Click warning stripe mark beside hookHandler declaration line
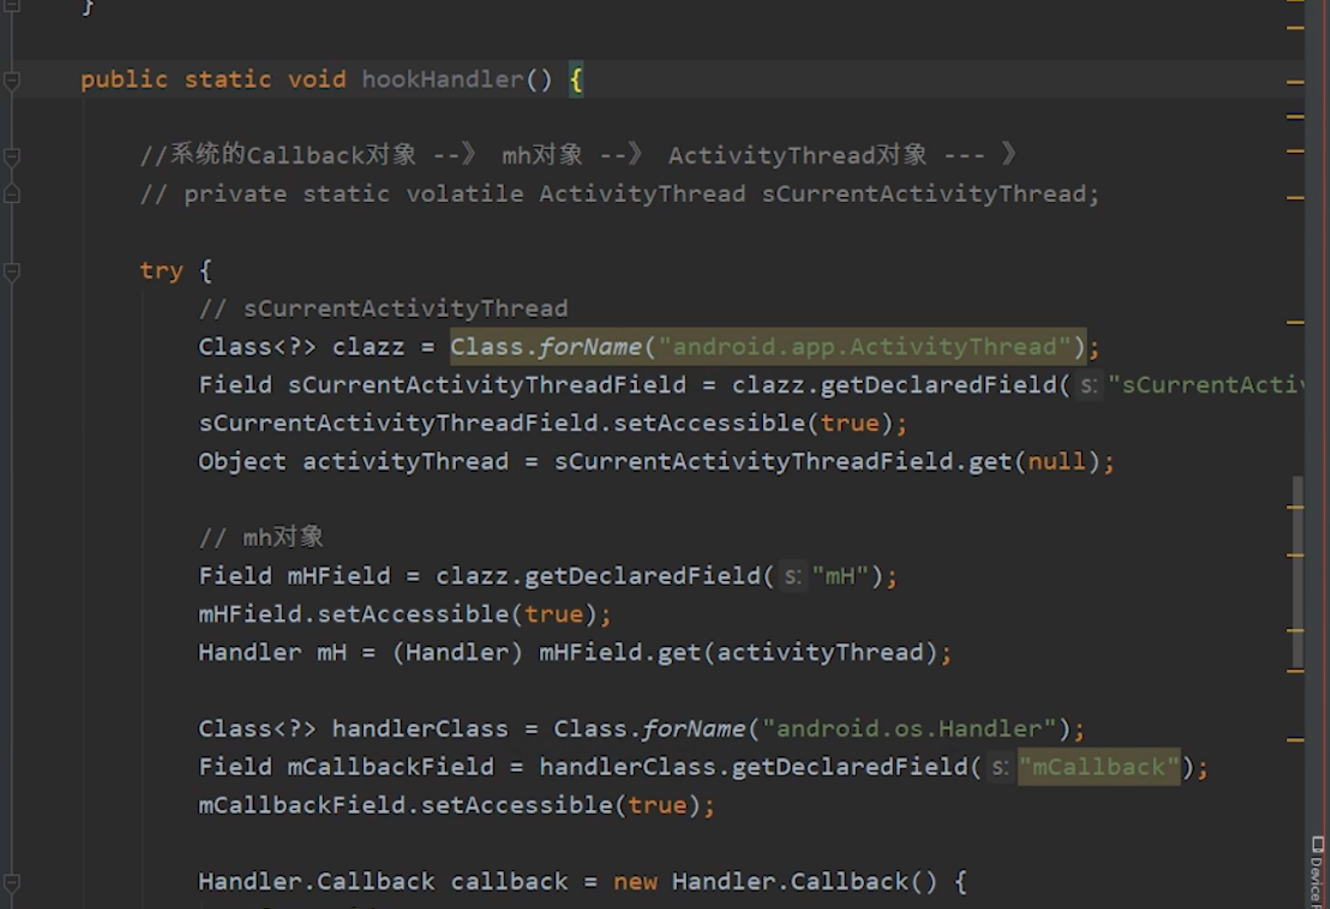The image size is (1330, 909). (x=1294, y=82)
